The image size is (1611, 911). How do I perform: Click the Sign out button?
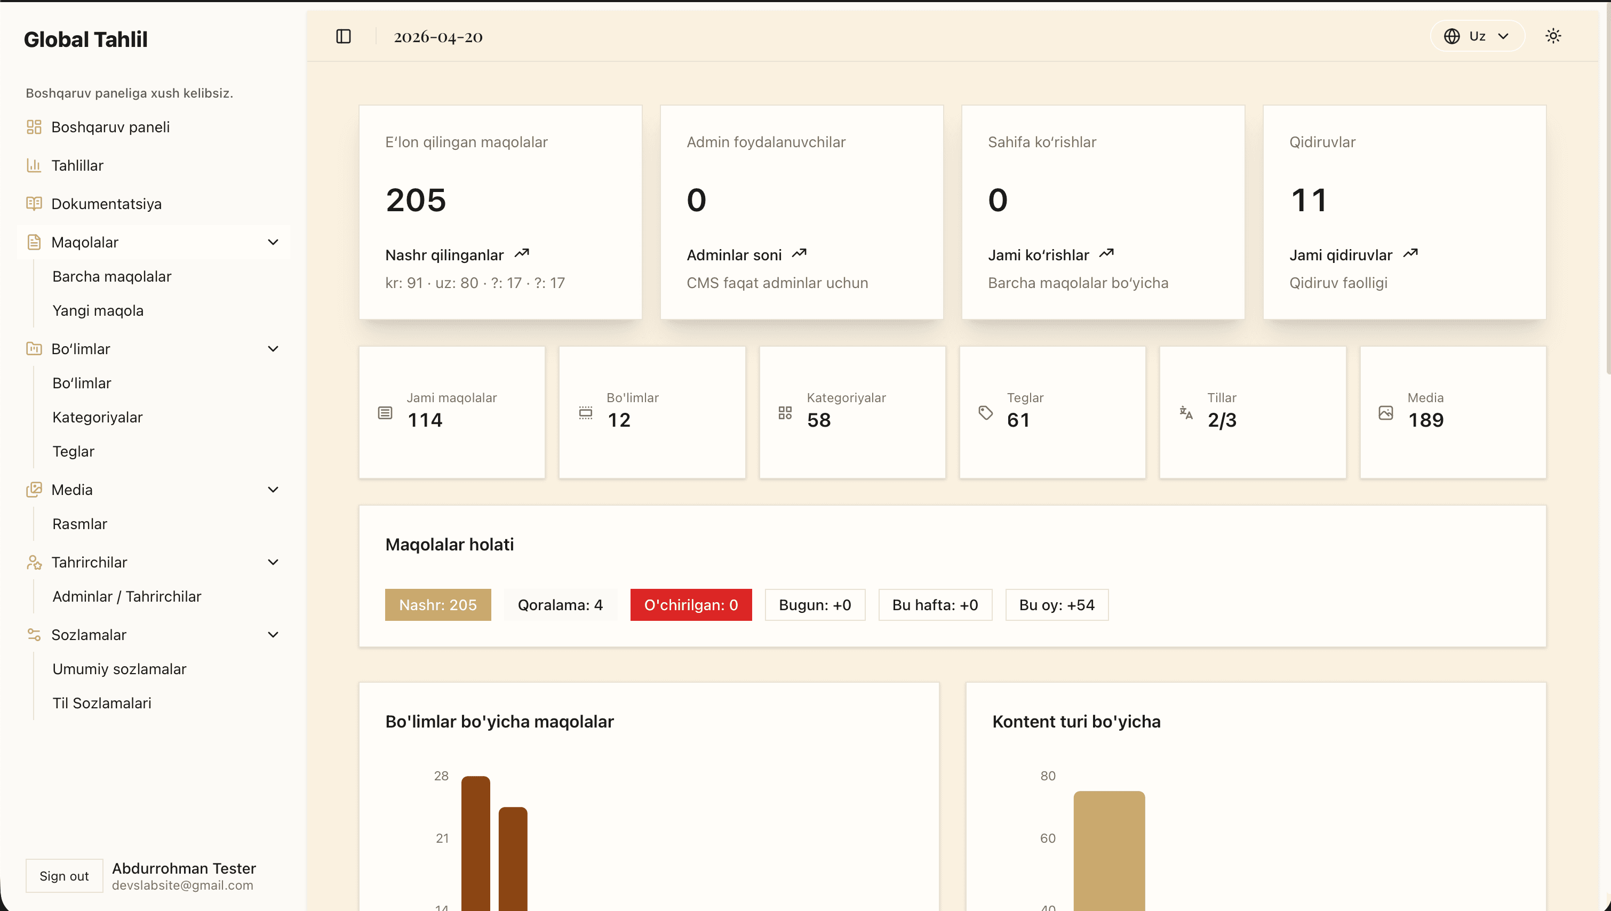64,875
